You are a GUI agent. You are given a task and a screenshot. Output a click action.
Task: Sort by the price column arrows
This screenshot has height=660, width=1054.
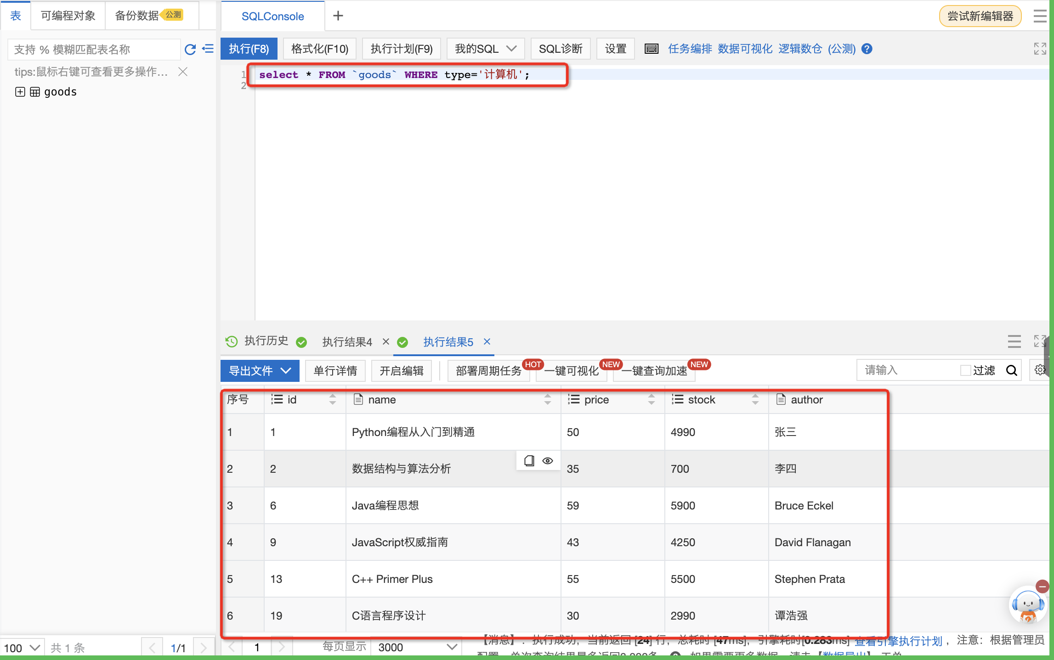pos(651,399)
